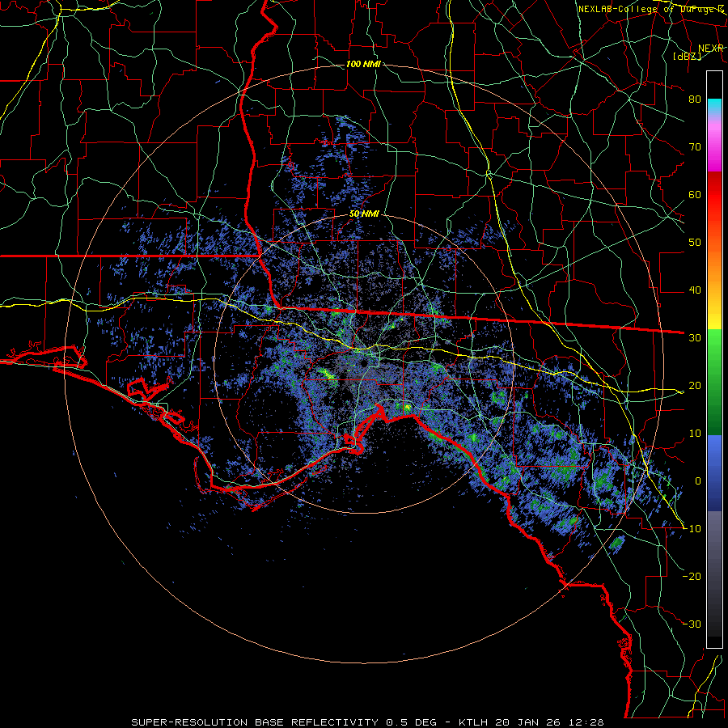728x728 pixels.
Task: Click the 80 value on dBZ scale
Action: (x=695, y=99)
